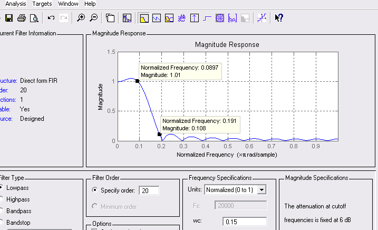Open the Help menu
This screenshot has height=230, width=378.
pos(90,4)
